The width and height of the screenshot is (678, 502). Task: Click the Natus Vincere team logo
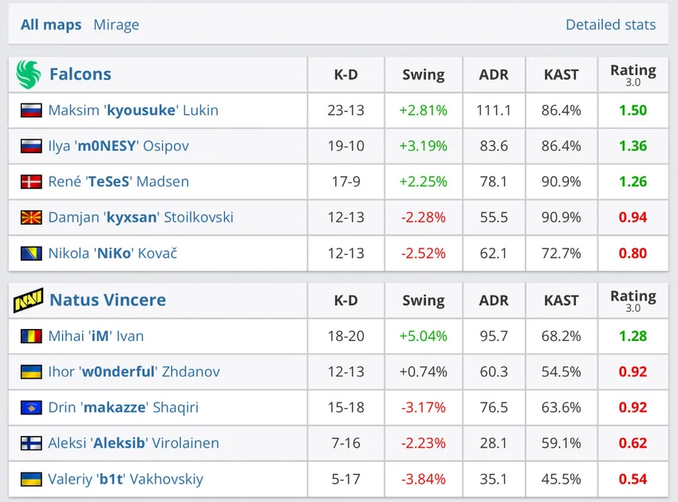[x=28, y=300]
